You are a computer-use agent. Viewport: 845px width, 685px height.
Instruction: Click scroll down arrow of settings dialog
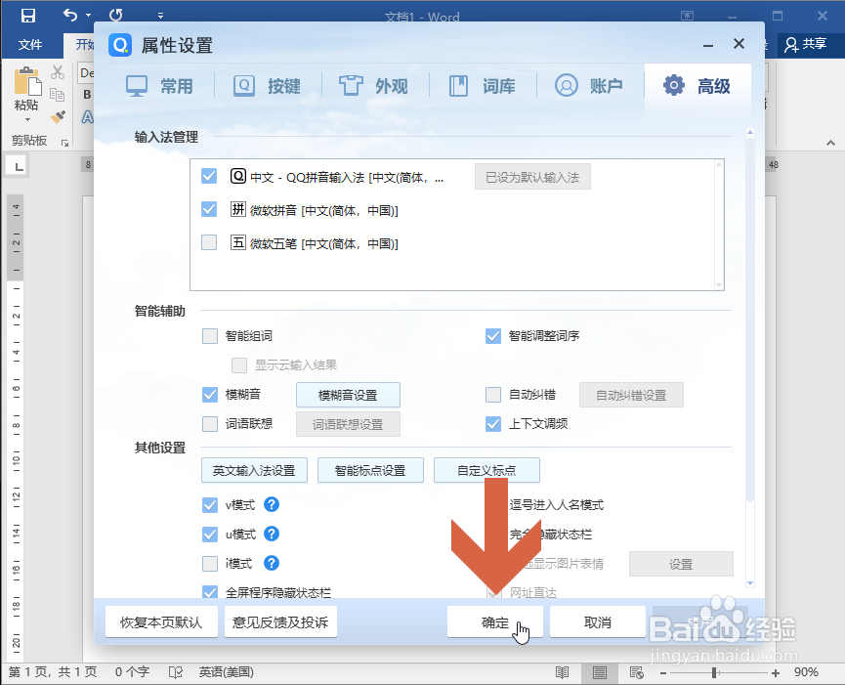(x=749, y=583)
